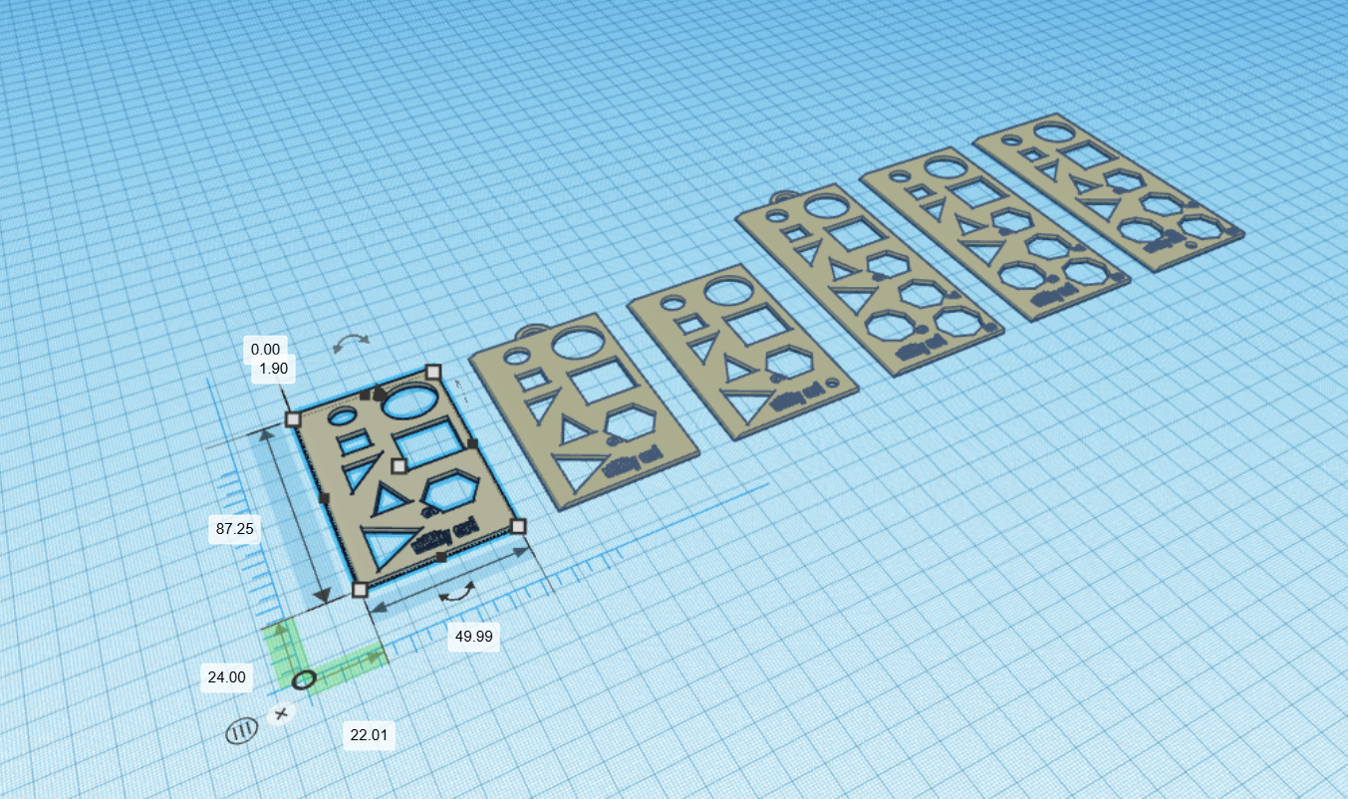This screenshot has width=1348, height=799.
Task: Click the green horizontal ruler axis arrow
Action: pyautogui.click(x=373, y=656)
